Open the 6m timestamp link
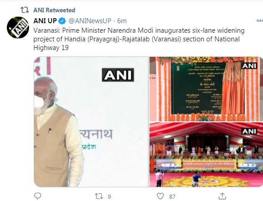Screen dimensions: 263x201 point(122,21)
